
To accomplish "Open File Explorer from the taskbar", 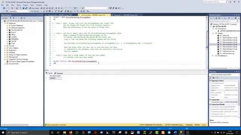I will (x=64, y=132).
